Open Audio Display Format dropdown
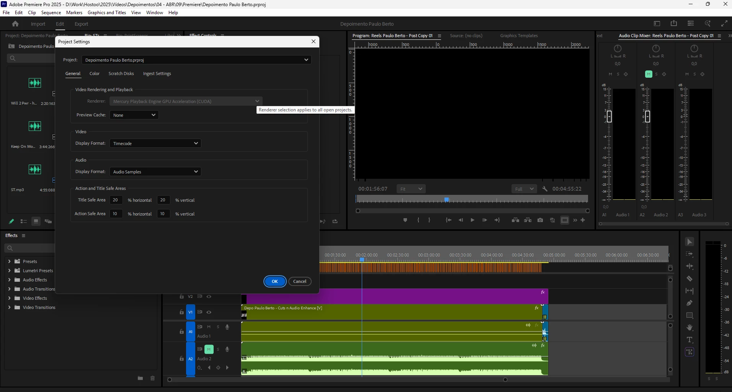Image resolution: width=732 pixels, height=392 pixels. click(x=155, y=171)
